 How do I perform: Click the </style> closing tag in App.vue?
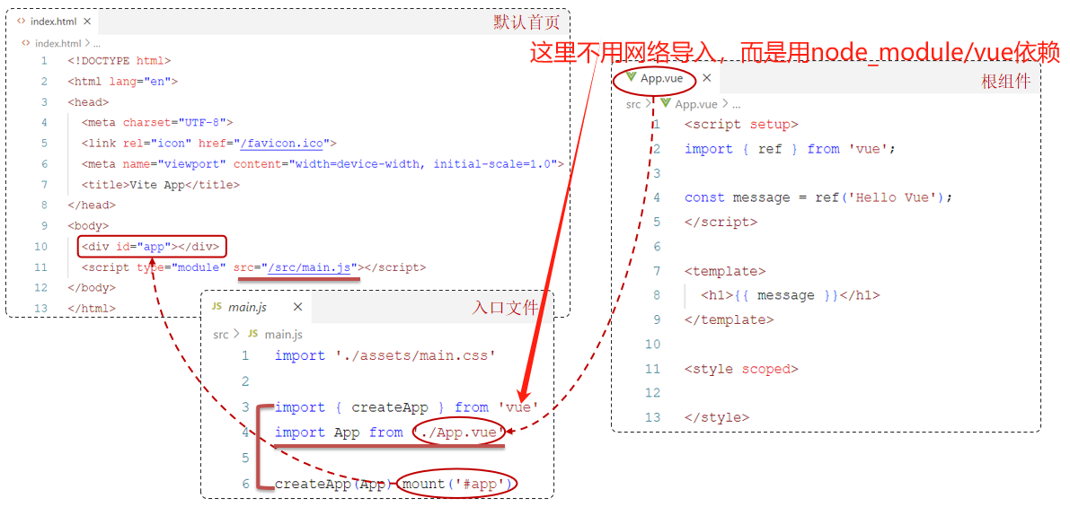pyautogui.click(x=717, y=418)
